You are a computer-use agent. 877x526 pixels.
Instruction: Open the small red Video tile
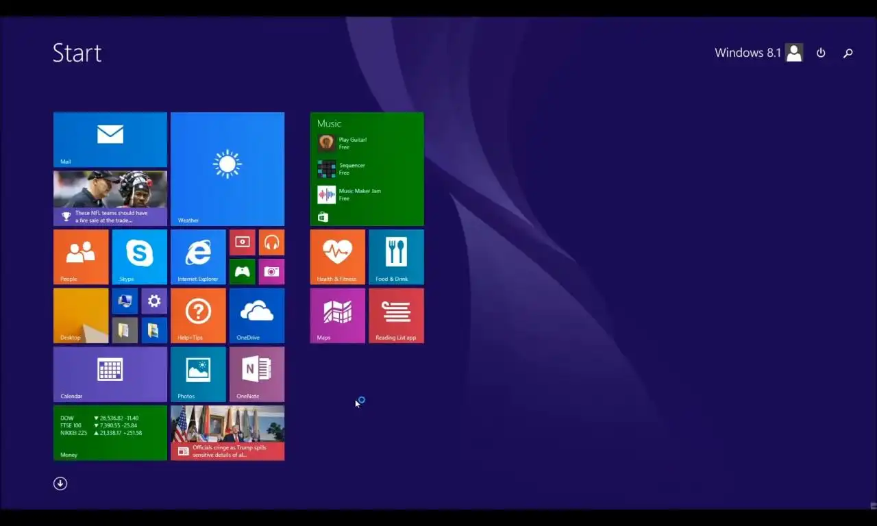click(242, 242)
